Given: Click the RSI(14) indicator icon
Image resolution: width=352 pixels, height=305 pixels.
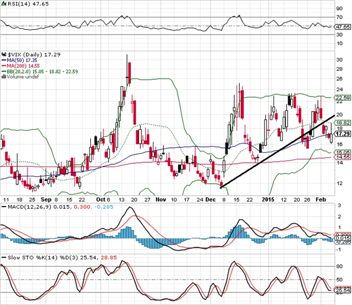Looking at the screenshot, I should (3, 4).
